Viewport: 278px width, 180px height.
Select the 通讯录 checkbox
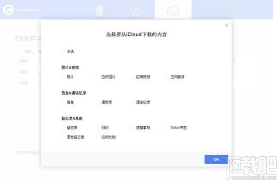(x=98, y=102)
